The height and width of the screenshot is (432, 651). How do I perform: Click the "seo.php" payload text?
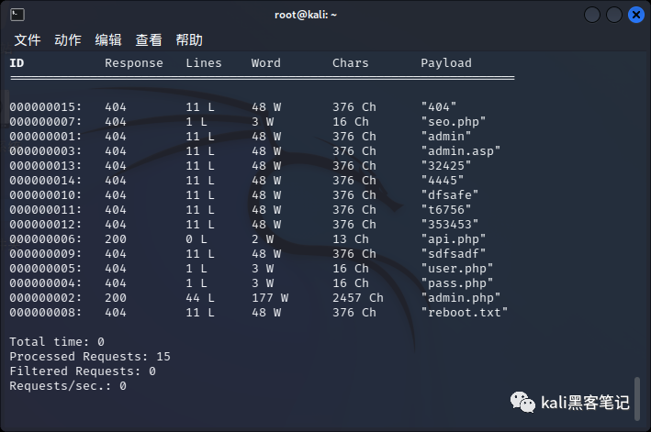coord(454,121)
